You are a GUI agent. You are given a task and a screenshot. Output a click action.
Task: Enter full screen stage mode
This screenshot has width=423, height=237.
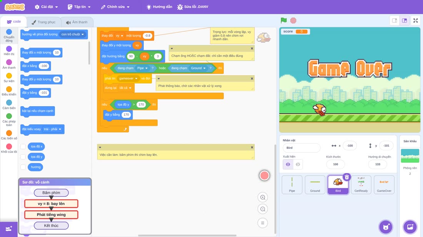pos(415,20)
